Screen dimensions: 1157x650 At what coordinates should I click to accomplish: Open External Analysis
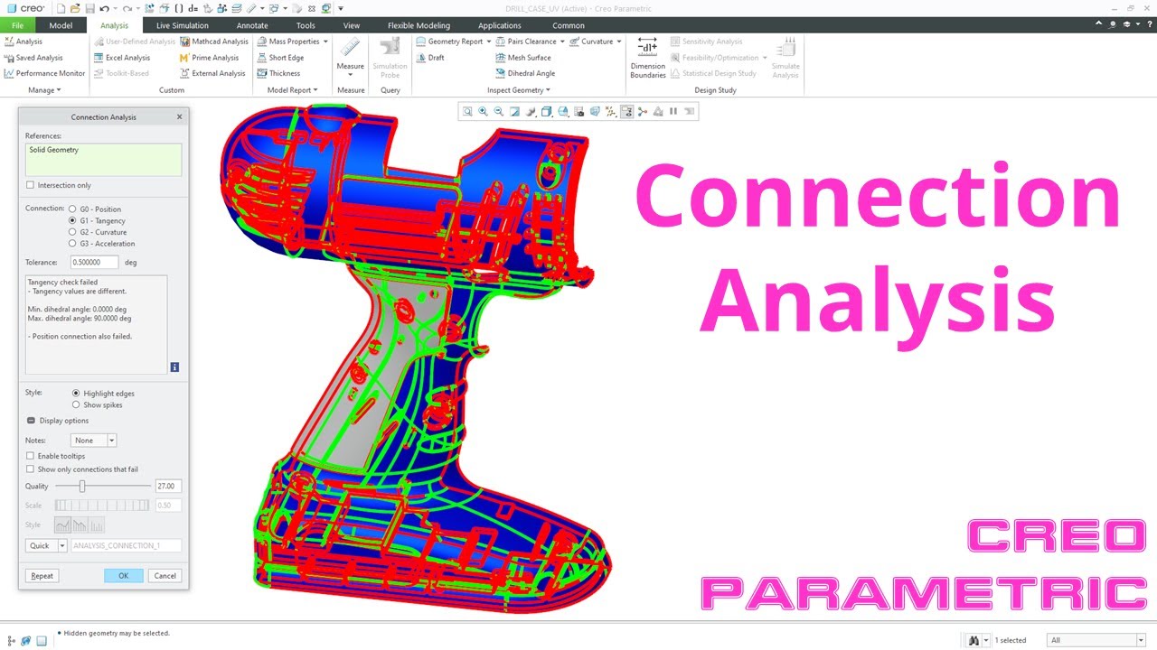212,74
